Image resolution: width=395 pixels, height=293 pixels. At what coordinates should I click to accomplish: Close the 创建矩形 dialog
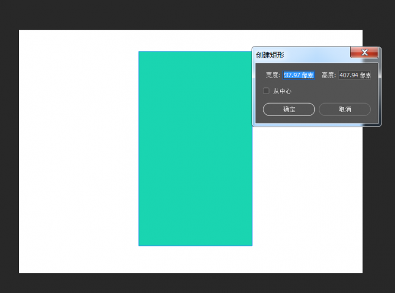point(364,53)
